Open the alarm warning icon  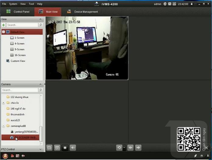[5, 156]
